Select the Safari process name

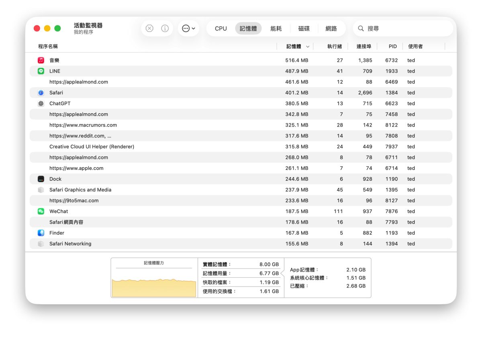pos(56,93)
